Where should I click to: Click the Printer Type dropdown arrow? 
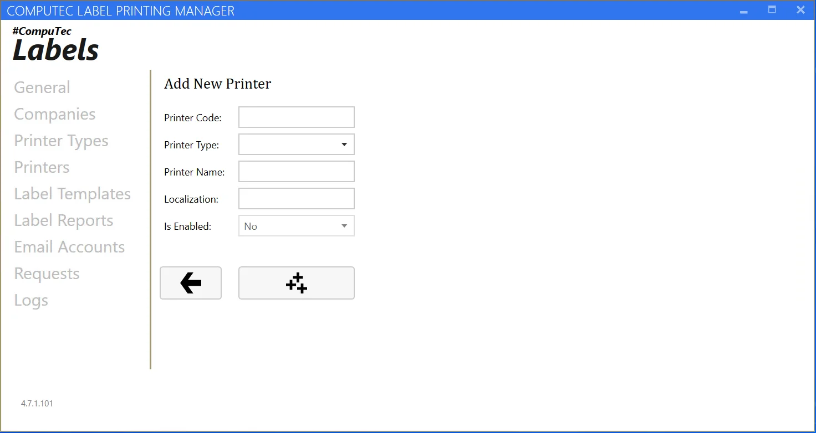coord(344,145)
